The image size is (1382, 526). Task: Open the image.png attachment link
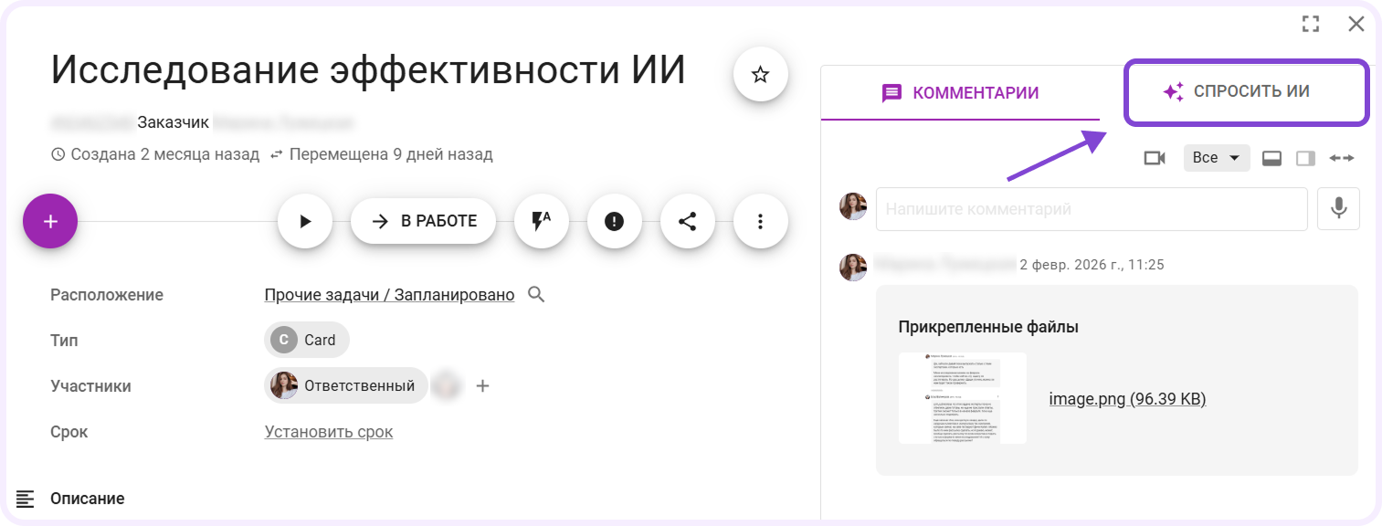pos(1127,398)
